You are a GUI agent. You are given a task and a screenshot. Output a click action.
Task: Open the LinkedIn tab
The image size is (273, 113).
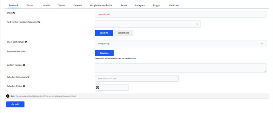tap(46, 5)
